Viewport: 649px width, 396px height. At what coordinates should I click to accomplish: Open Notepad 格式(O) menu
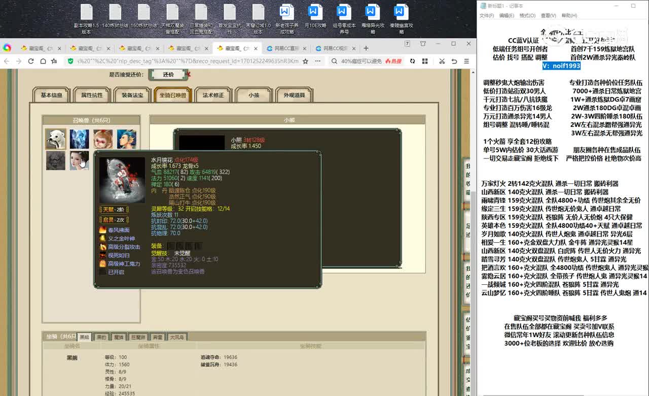[x=527, y=16]
